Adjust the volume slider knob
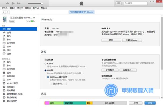 (42, 3)
